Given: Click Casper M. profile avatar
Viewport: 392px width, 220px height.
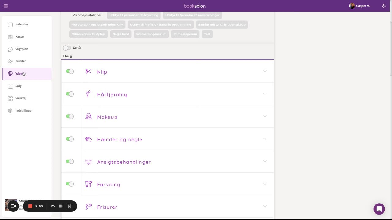Looking at the screenshot, I should pyautogui.click(x=352, y=6).
